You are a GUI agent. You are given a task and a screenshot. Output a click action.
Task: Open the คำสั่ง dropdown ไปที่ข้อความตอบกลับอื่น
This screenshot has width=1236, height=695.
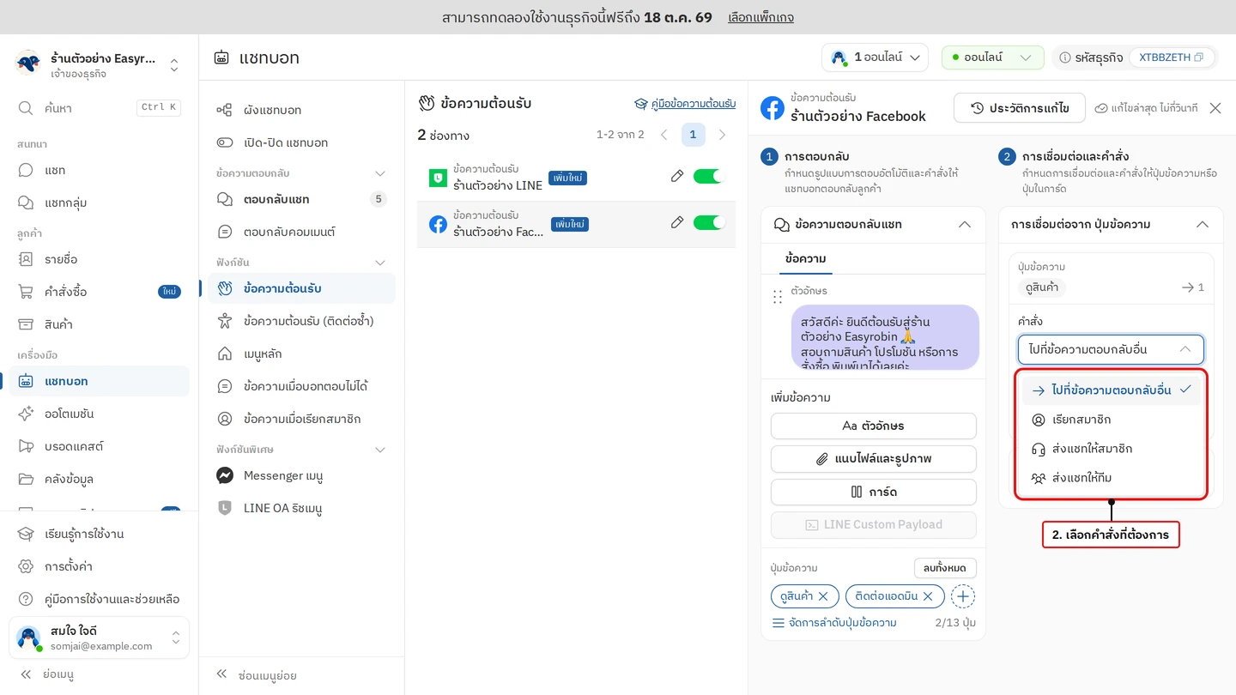1111,349
